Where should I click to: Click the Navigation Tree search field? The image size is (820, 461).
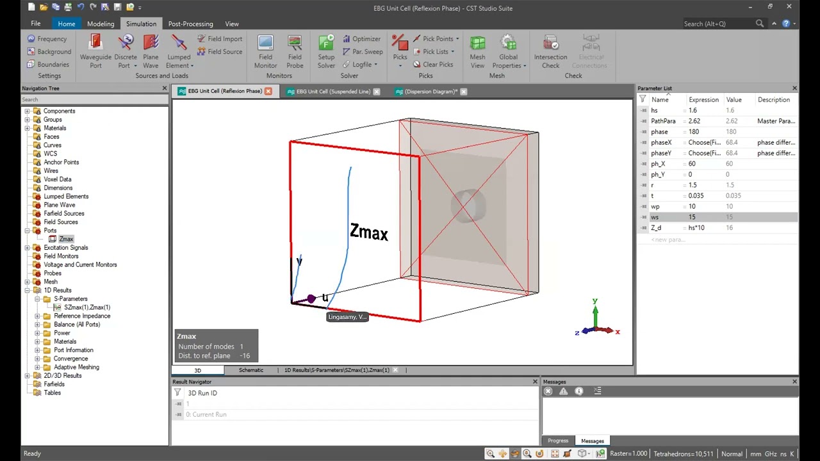pyautogui.click(x=94, y=99)
